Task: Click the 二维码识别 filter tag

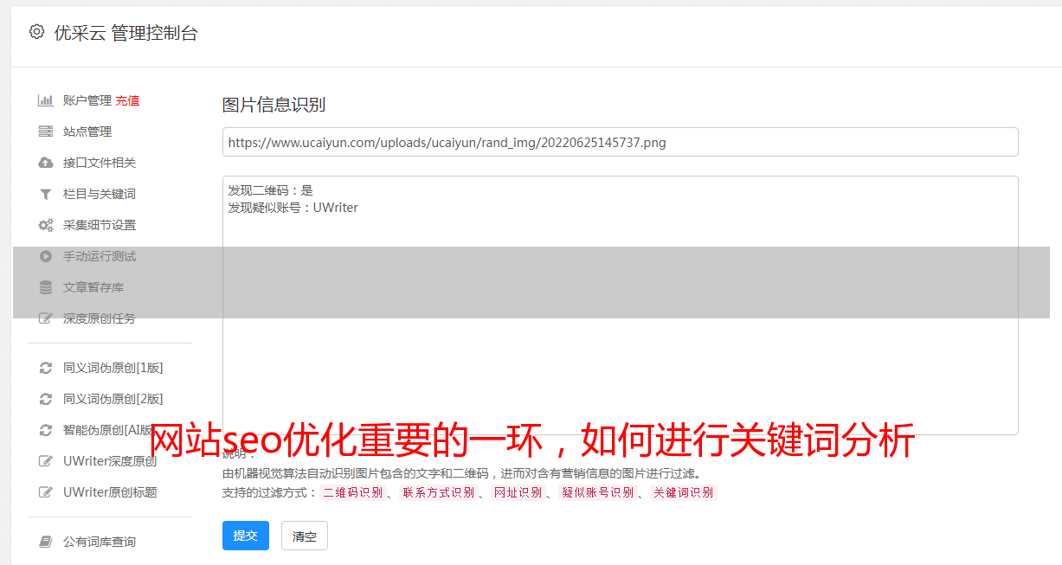Action: [x=352, y=492]
